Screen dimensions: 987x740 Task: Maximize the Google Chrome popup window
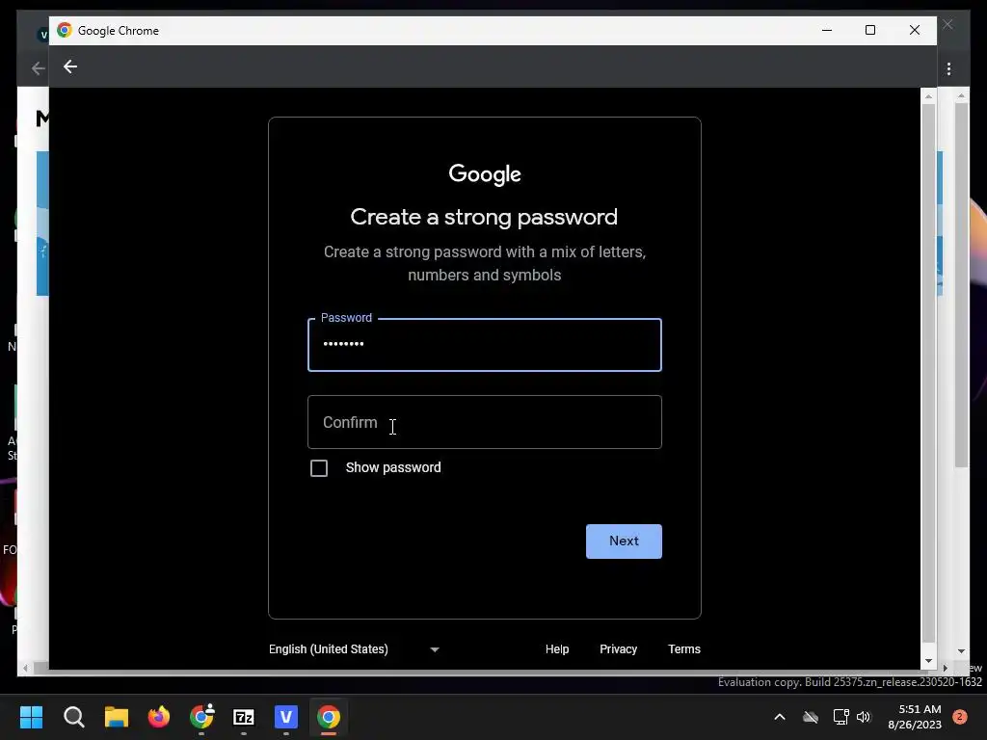click(x=870, y=30)
